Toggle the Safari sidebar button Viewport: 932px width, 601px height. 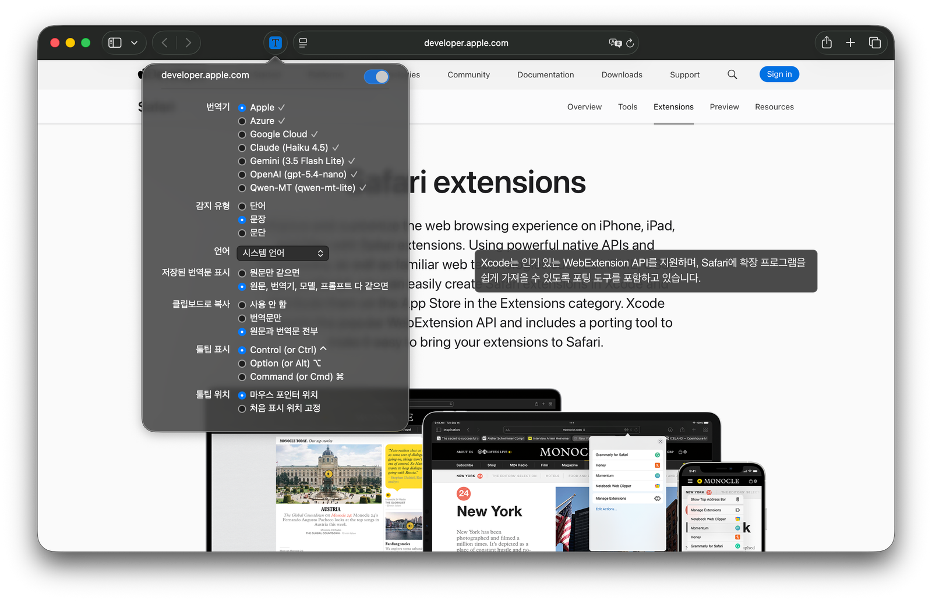[115, 43]
